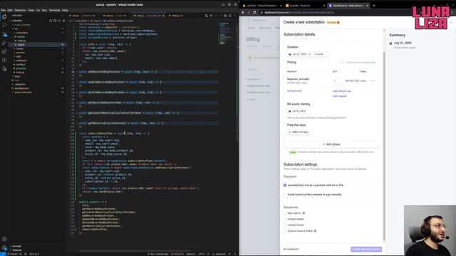Click info icon beside Description checkbox
The height and width of the screenshot is (256, 456).
(304, 213)
